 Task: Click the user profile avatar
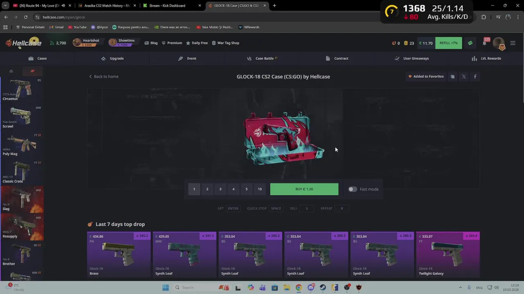pos(499,43)
